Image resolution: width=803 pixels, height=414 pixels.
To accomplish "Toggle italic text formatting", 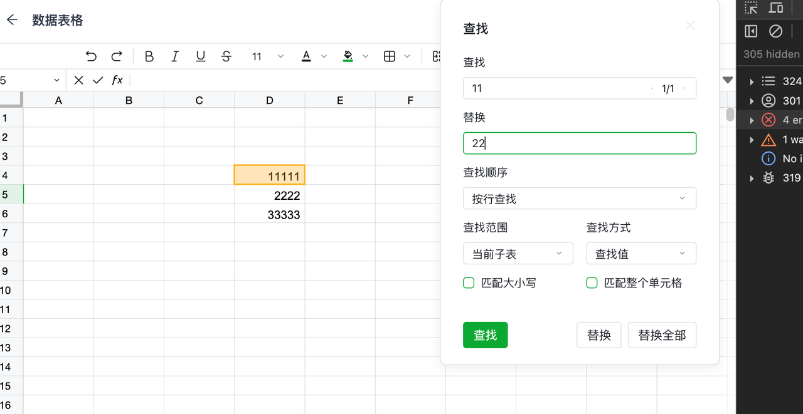I will point(175,56).
